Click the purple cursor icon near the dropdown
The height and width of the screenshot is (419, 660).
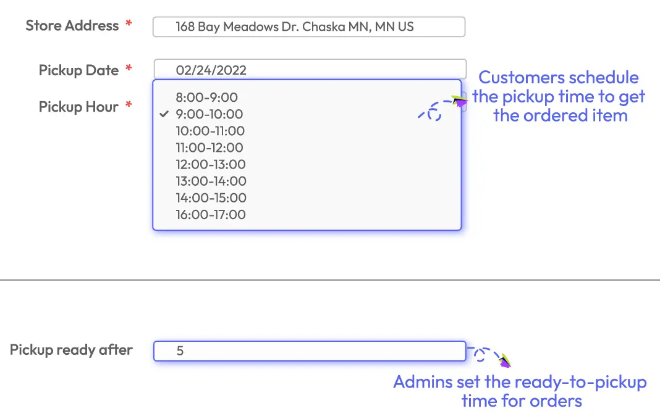pyautogui.click(x=460, y=100)
